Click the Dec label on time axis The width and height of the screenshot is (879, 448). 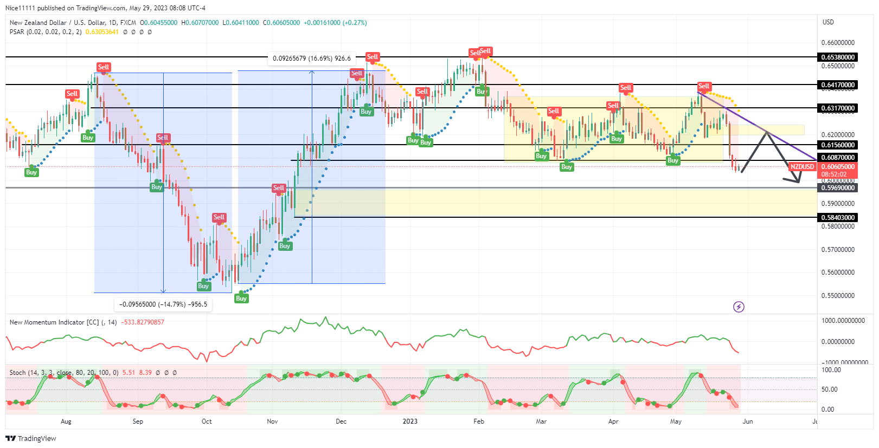(341, 421)
